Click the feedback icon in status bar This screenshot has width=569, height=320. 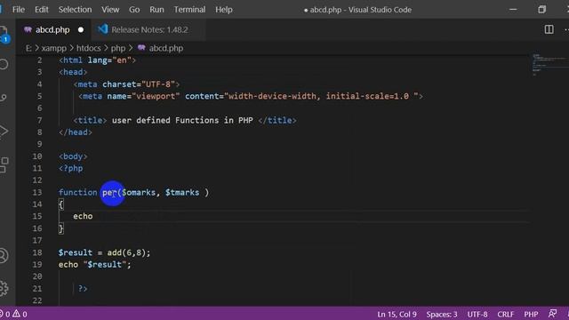coord(553,314)
